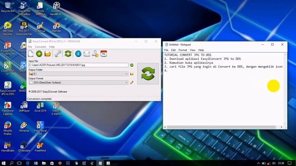This screenshot has height=166, width=296.
Task: Click the line '2. Kemudian buka aplikasinya' in Notepad
Action: click(189, 63)
